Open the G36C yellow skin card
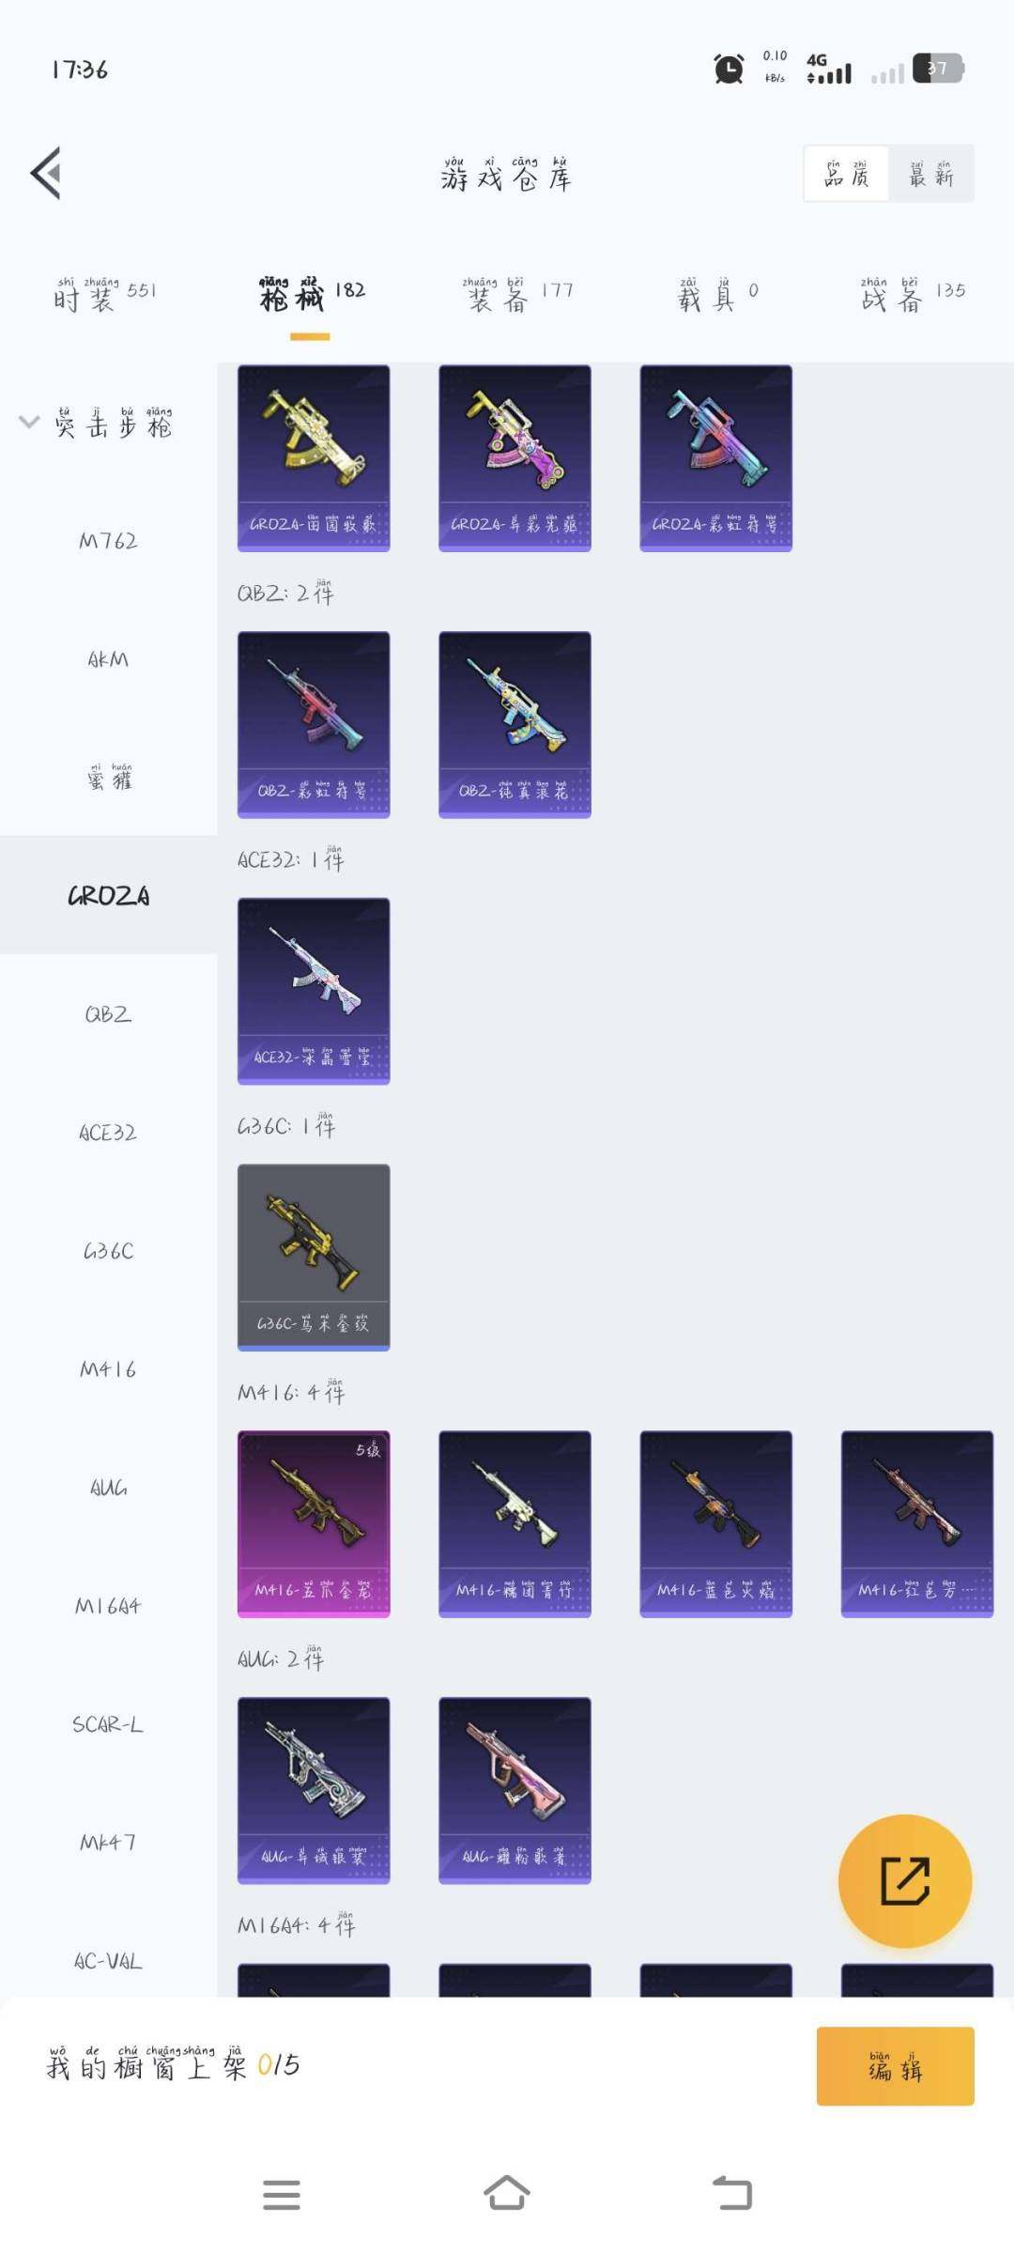This screenshot has width=1014, height=2254. click(314, 1257)
